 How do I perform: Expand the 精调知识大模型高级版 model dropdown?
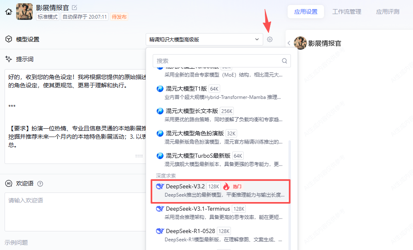tap(204, 39)
